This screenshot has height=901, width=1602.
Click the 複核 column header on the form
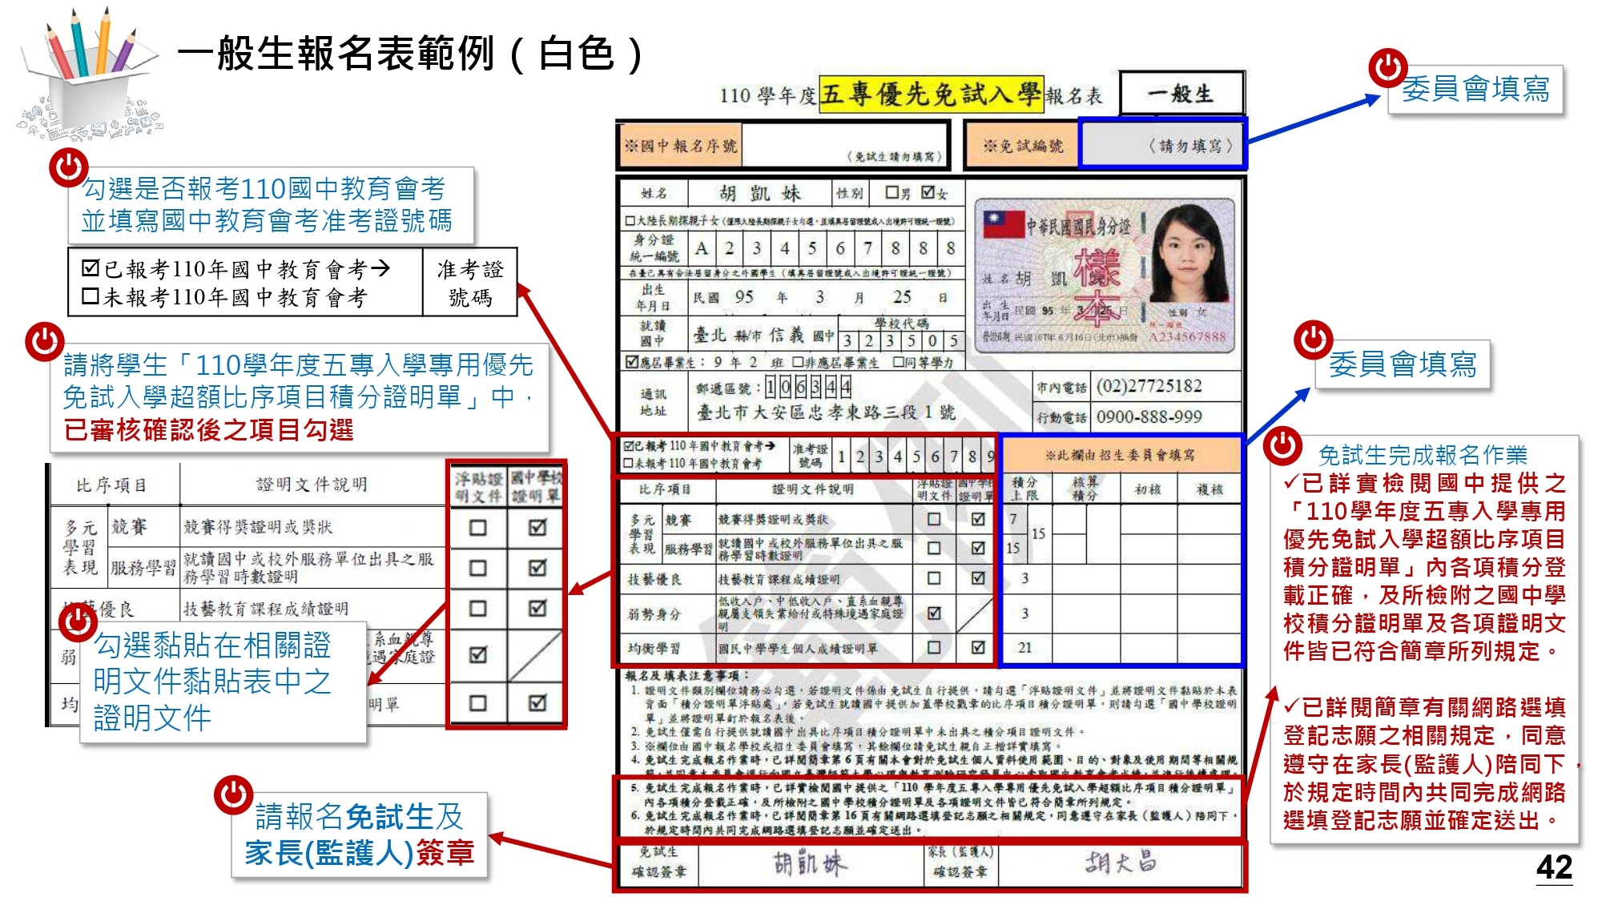[x=1210, y=489]
